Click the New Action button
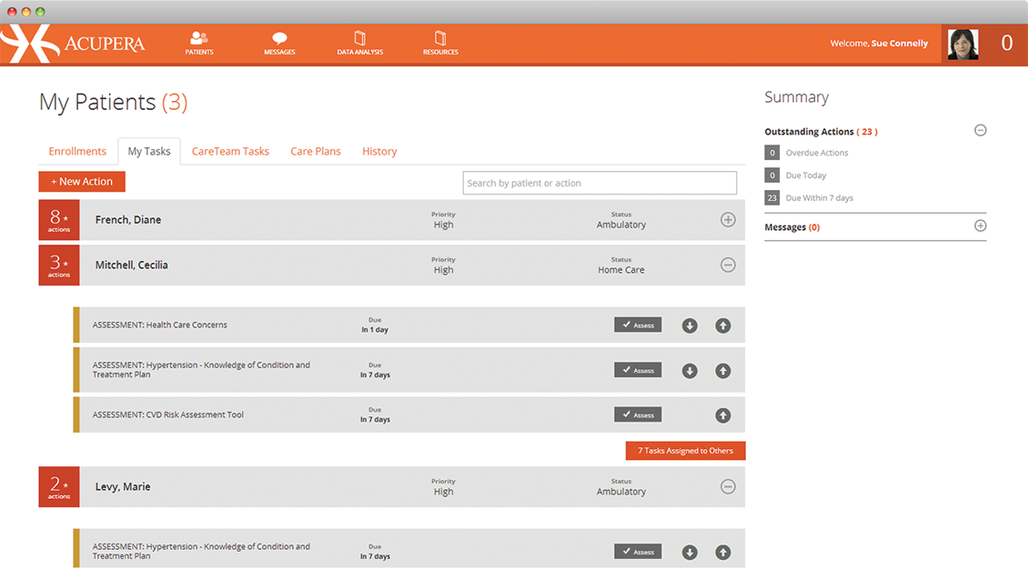Image resolution: width=1028 pixels, height=579 pixels. [x=82, y=182]
